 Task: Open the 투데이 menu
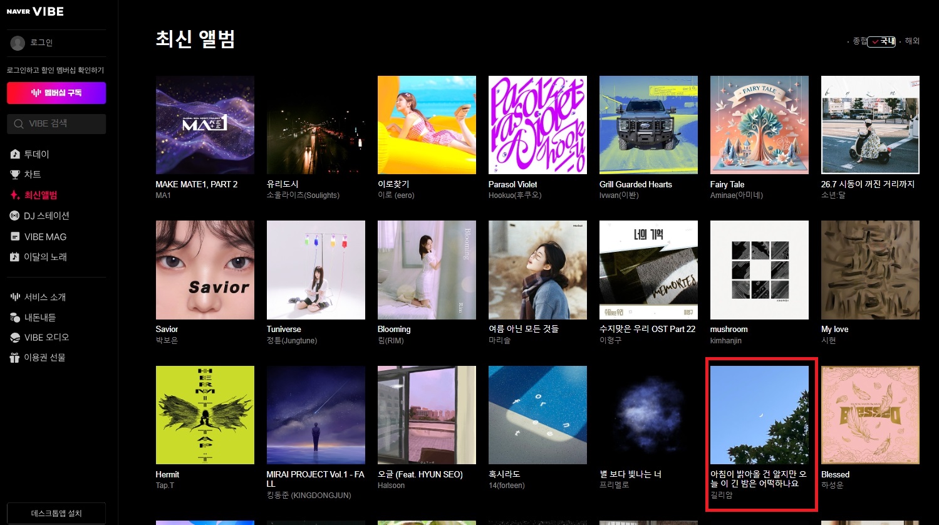click(x=36, y=154)
